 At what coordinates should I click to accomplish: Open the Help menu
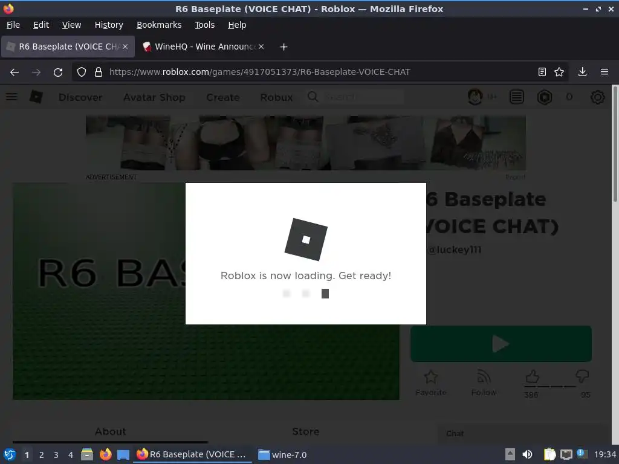click(x=237, y=25)
